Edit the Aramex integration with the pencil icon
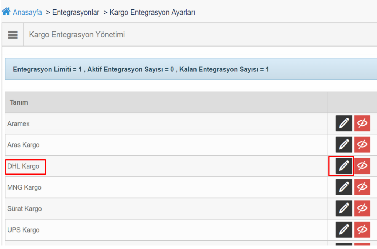Viewport: 377px width, 249px height. point(344,123)
